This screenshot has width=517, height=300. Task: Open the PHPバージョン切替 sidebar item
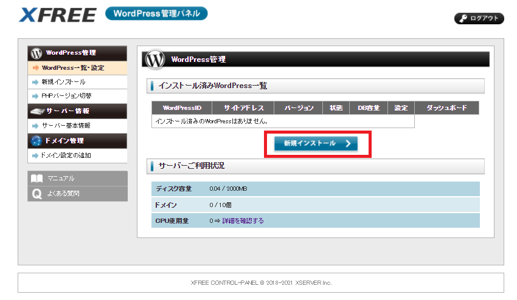pos(77,96)
